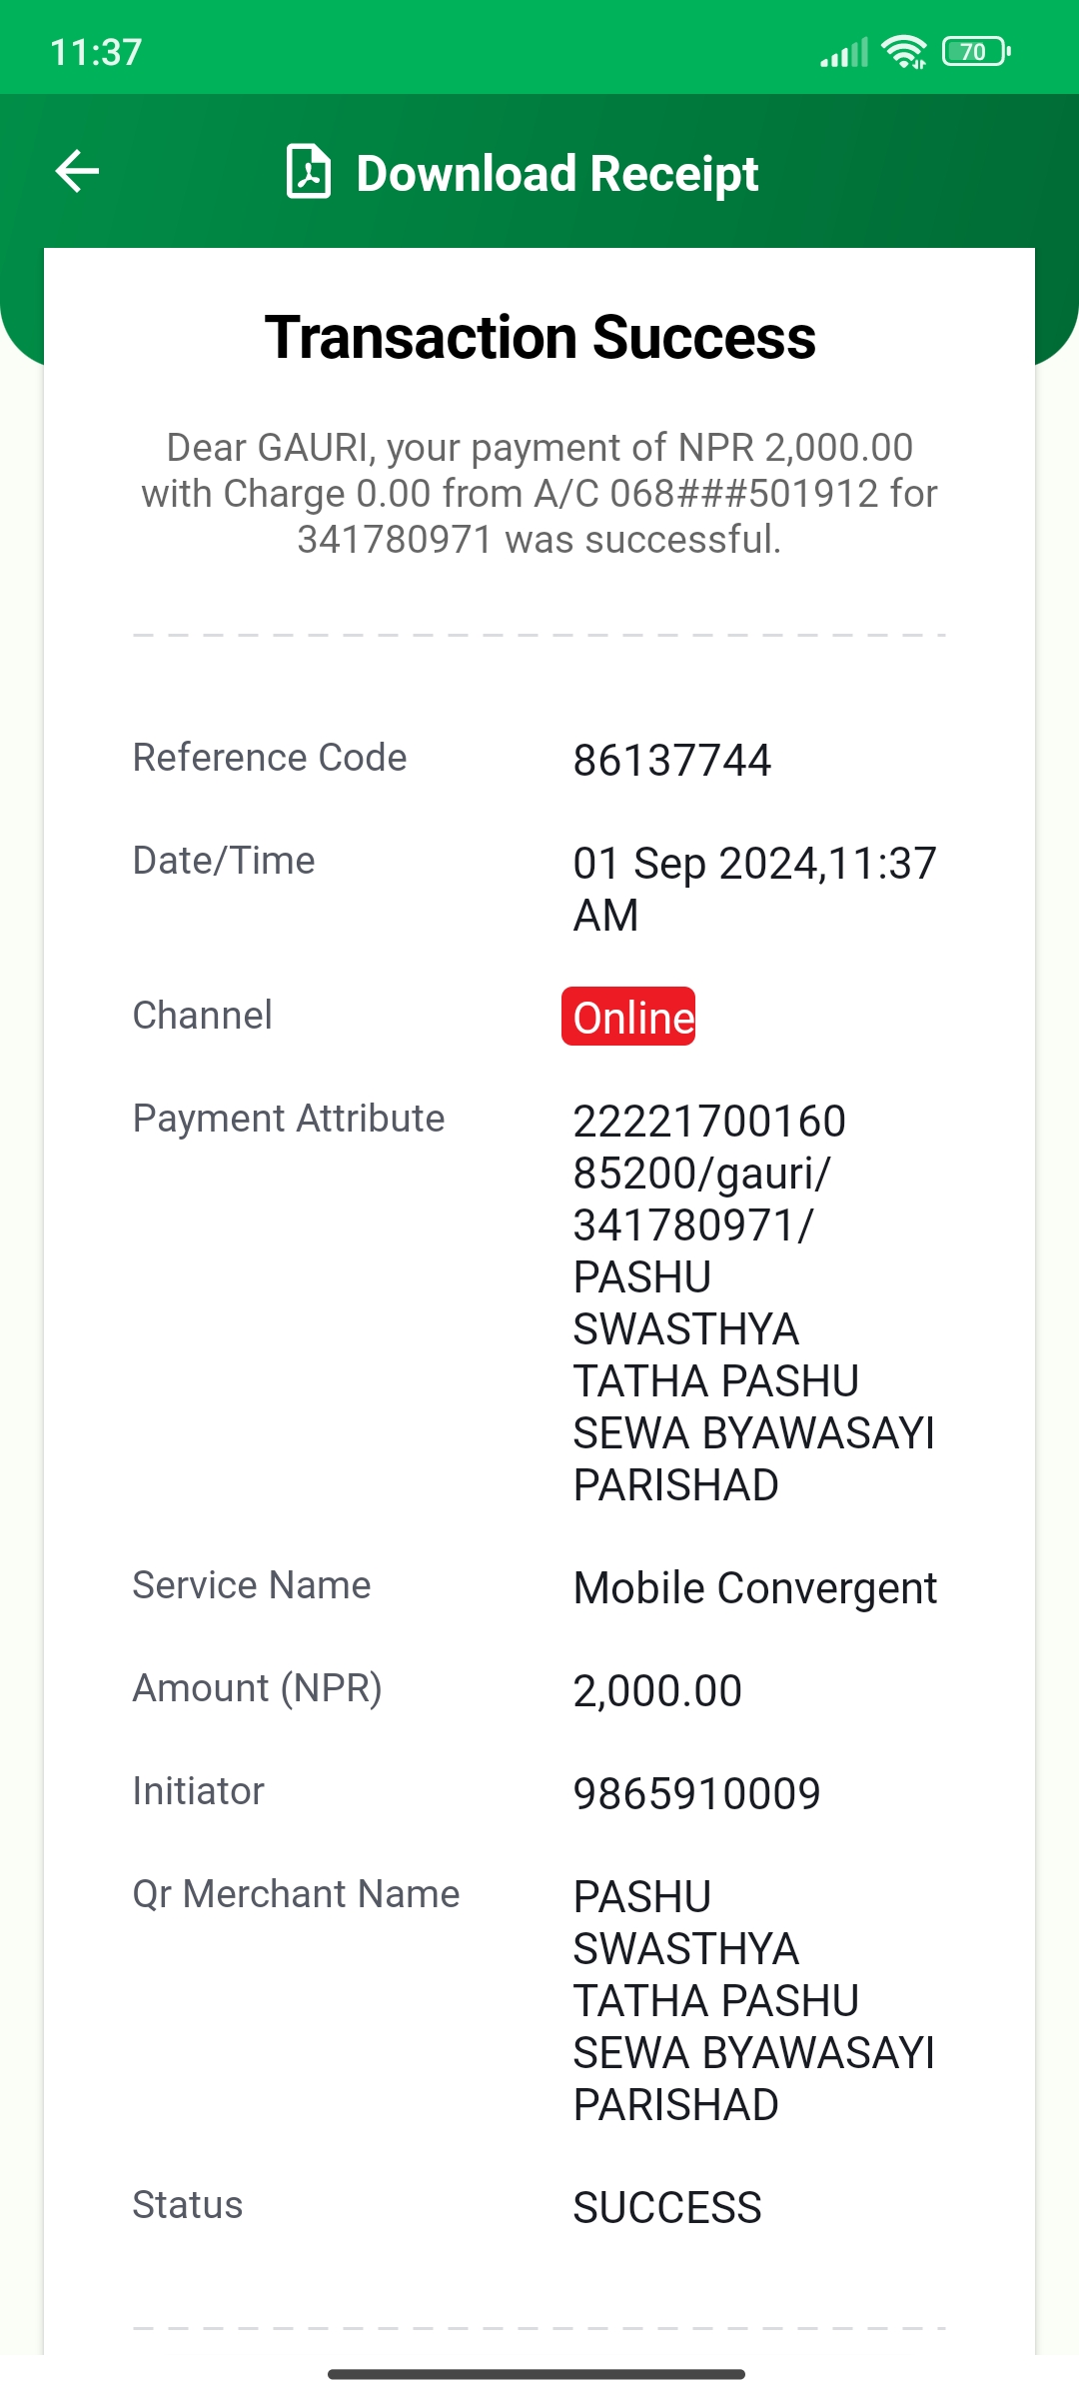The width and height of the screenshot is (1079, 2399).
Task: Tap Download Receipt text
Action: [x=557, y=173]
